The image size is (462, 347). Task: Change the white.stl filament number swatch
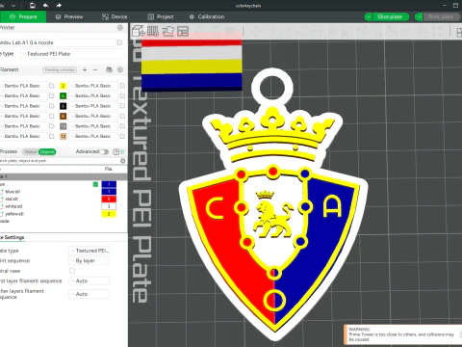109,206
